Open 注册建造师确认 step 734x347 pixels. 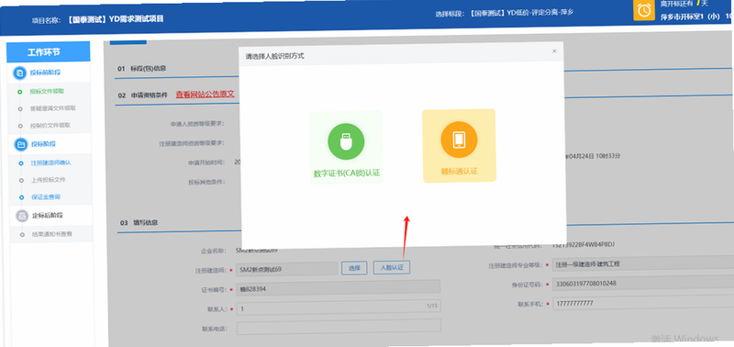pos(51,163)
